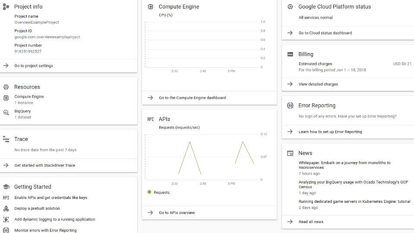Click the Error Reporting card header icon
This screenshot has width=414, height=233.
(290, 106)
